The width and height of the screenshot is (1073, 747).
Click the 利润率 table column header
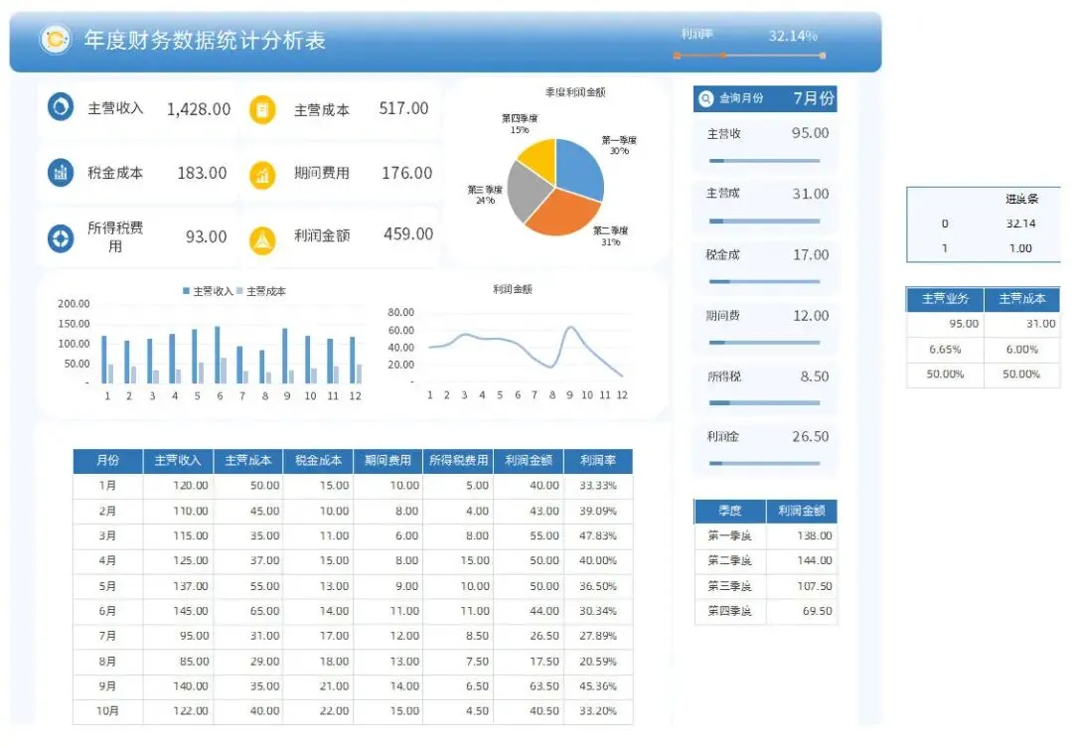point(598,460)
